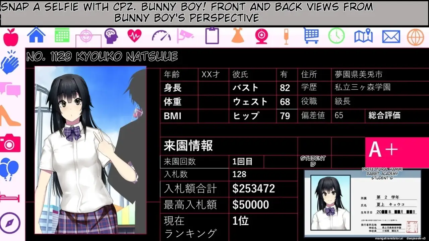Select the bust value 82
Screen dimensions: 429x241
click(285, 88)
